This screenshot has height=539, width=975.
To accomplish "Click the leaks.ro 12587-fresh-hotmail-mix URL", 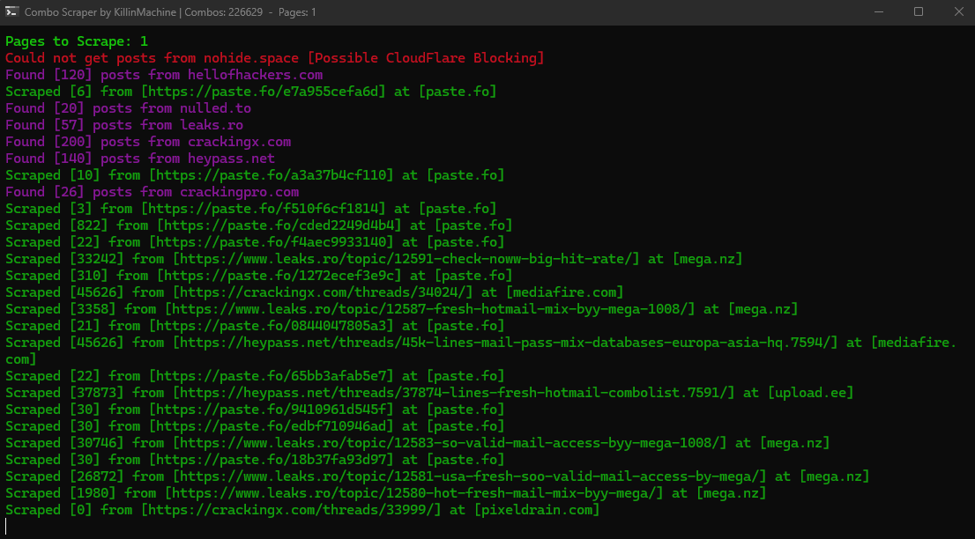I will [x=429, y=309].
